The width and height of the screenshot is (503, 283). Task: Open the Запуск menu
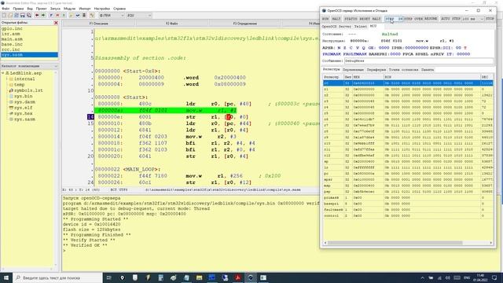55,9
